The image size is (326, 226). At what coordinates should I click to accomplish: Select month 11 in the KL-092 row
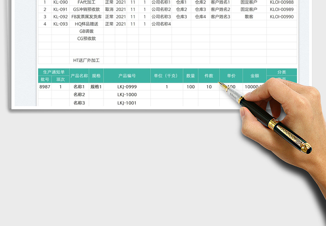pyautogui.click(x=133, y=17)
